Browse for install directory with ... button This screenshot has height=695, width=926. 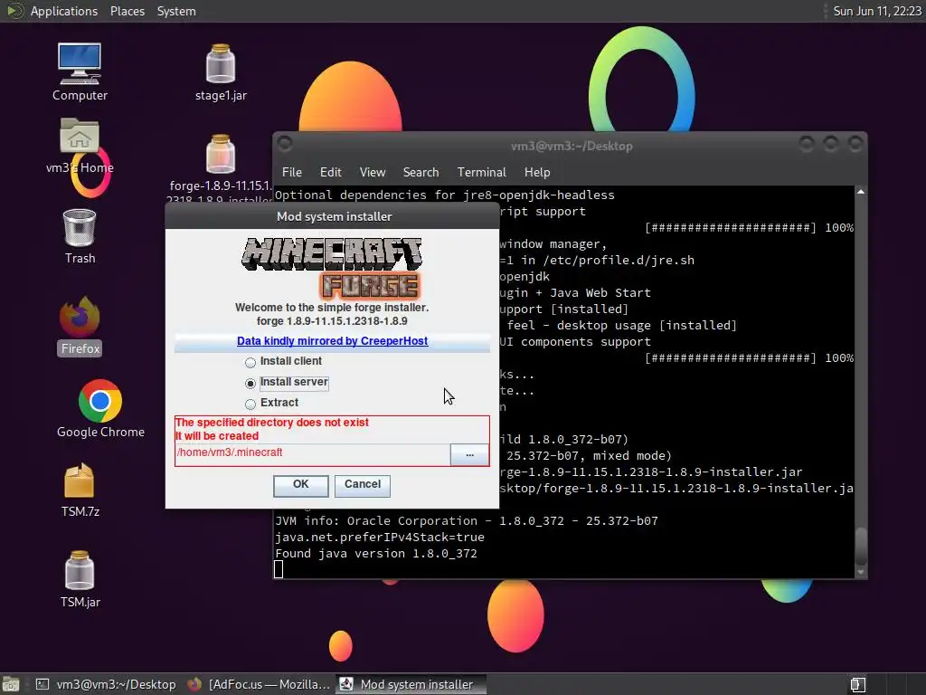point(469,455)
